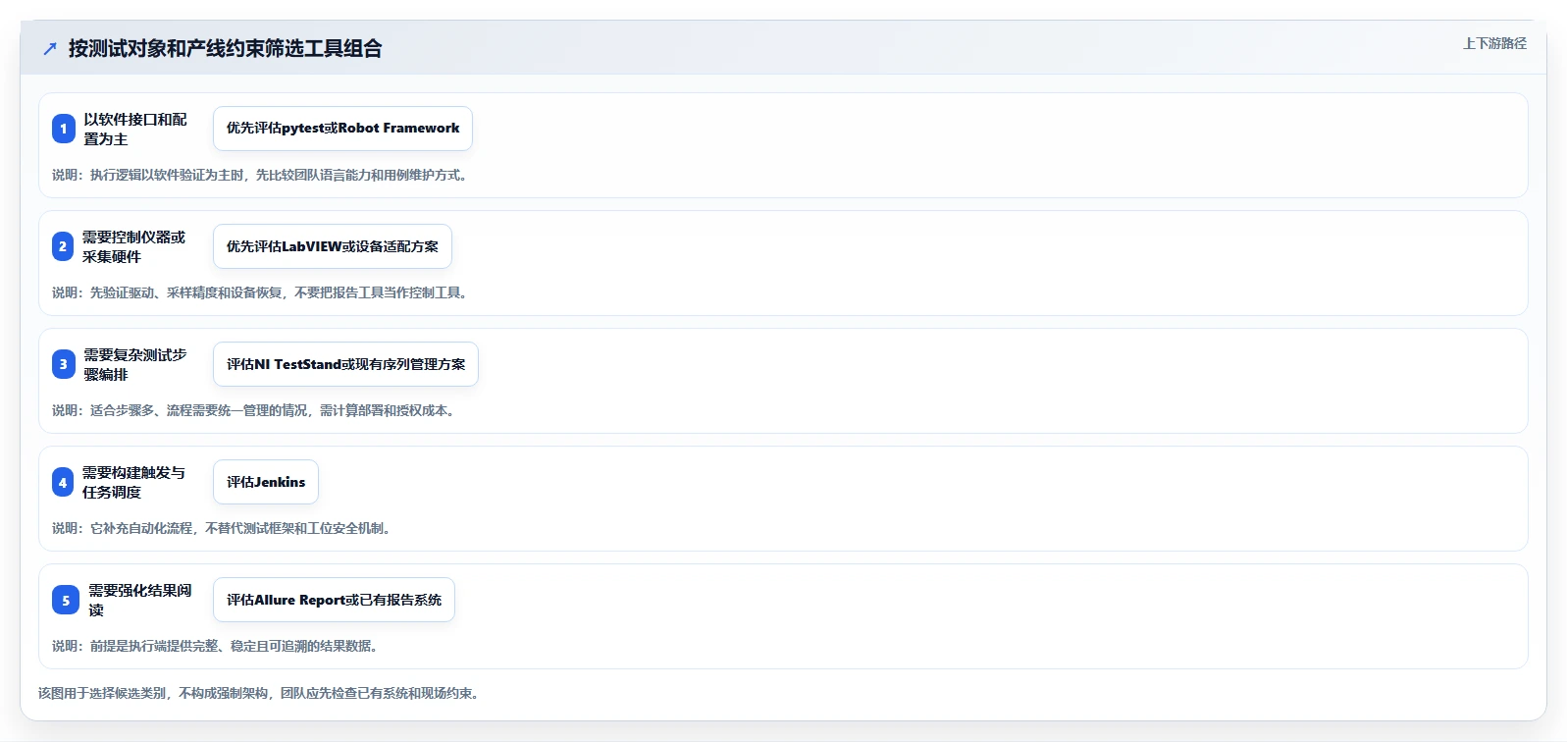This screenshot has width=1567, height=742.
Task: Select the step 1 number badge
Action: 64,129
